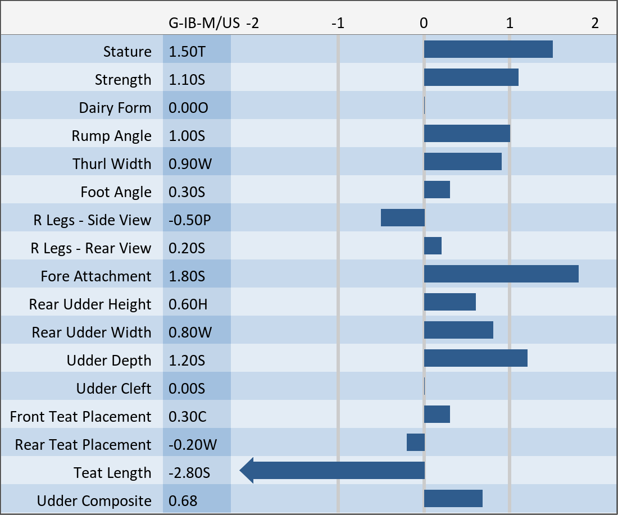Click the 0.00S Udder Cleft value

[187, 389]
